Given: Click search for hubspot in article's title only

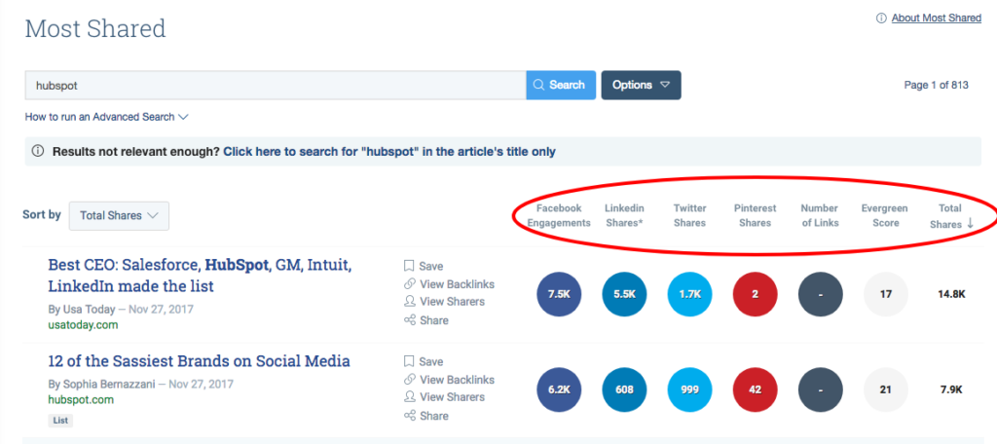Looking at the screenshot, I should pyautogui.click(x=389, y=152).
